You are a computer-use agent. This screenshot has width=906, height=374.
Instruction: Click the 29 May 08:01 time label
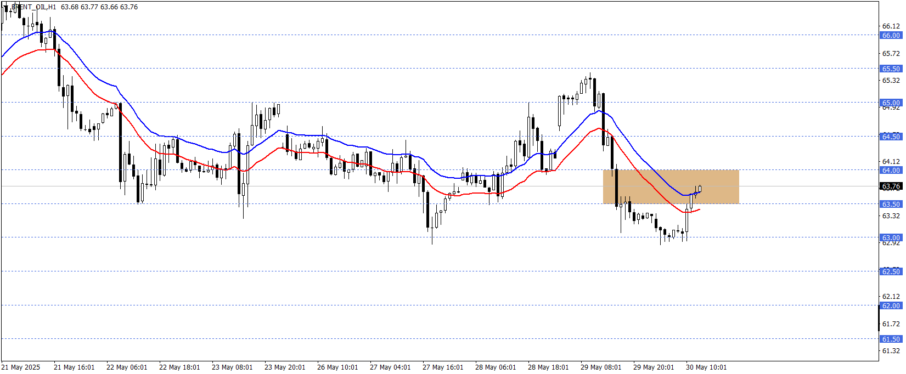(x=601, y=367)
